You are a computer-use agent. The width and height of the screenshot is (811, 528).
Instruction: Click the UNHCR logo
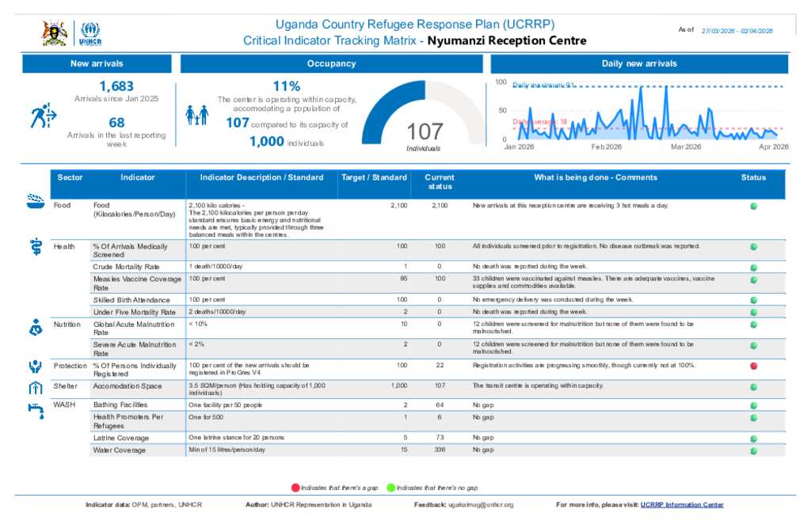pyautogui.click(x=91, y=33)
